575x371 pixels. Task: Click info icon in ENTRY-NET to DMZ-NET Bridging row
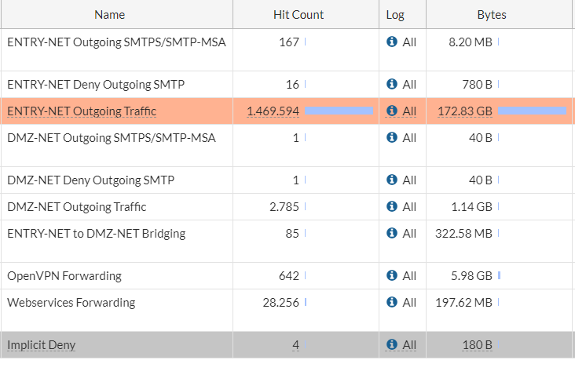coord(392,234)
